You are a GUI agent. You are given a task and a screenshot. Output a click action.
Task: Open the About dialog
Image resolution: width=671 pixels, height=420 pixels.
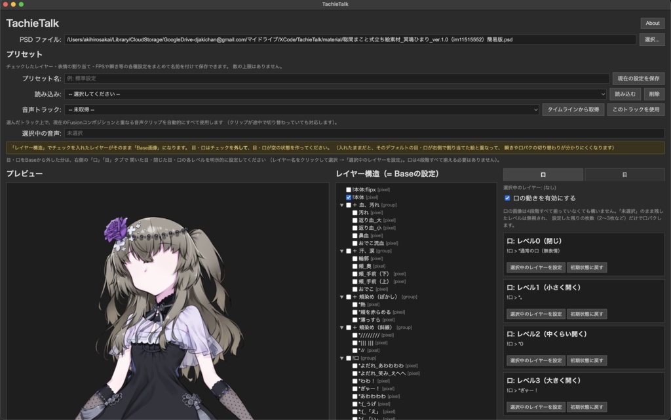(x=652, y=23)
